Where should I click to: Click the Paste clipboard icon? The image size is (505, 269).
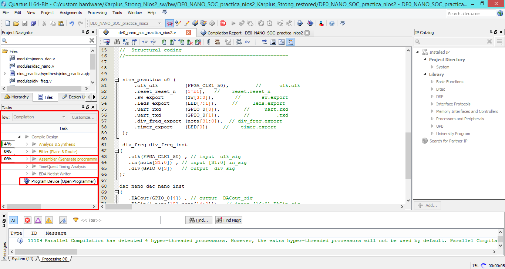[61, 23]
